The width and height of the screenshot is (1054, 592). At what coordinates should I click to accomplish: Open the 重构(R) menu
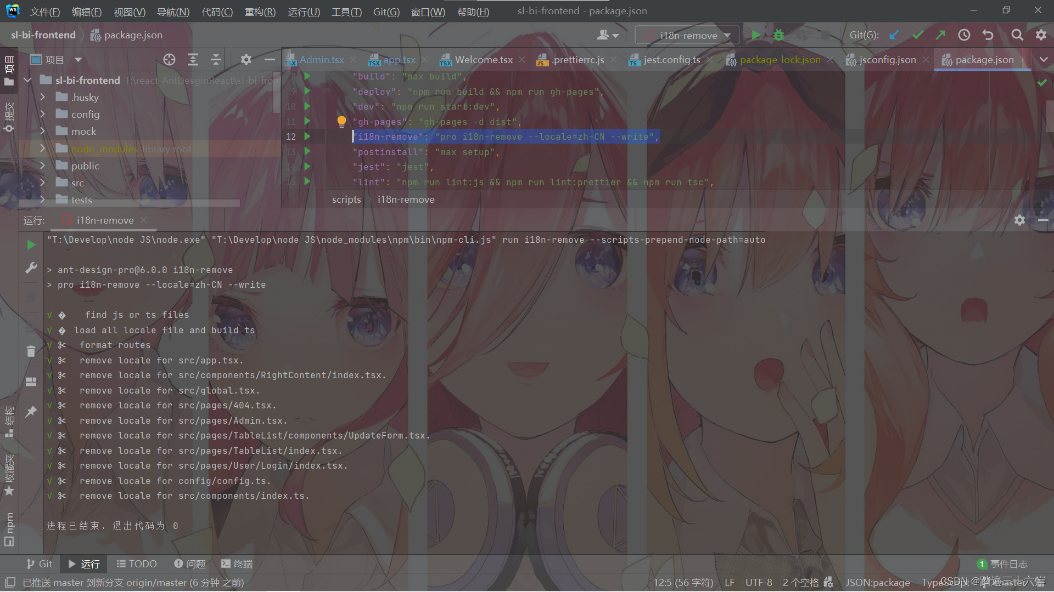pos(260,12)
